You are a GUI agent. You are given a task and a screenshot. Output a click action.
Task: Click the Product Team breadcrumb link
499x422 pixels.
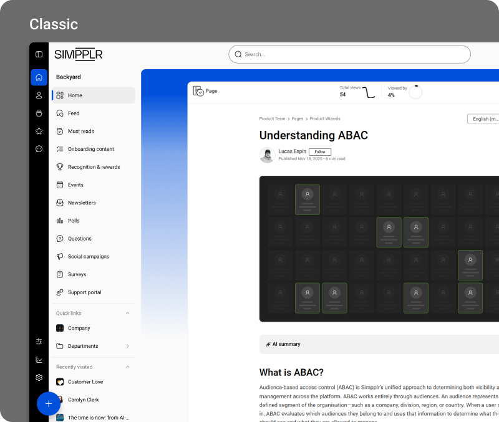[x=272, y=118]
